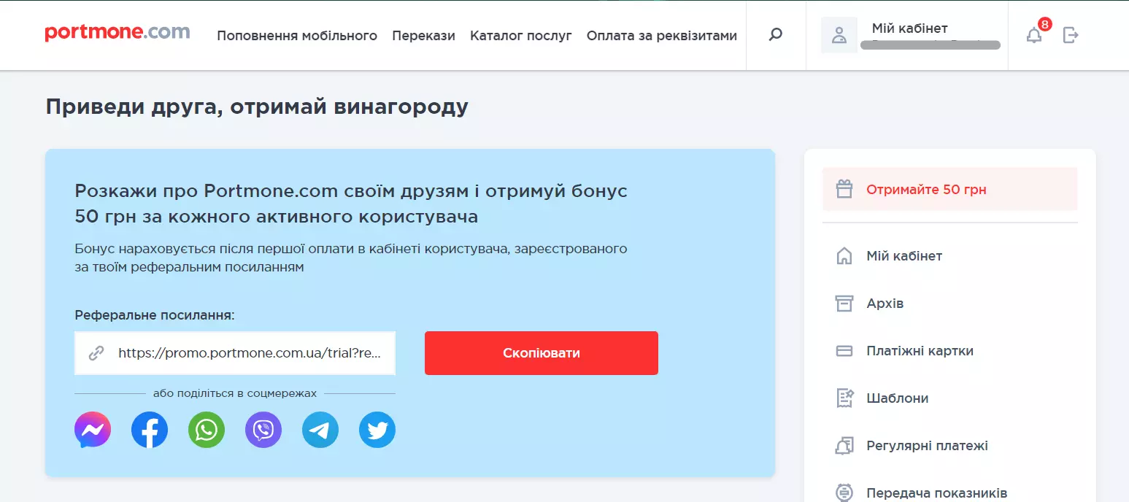Select Передача показників in the sidebar
The image size is (1129, 502).
tap(844, 491)
